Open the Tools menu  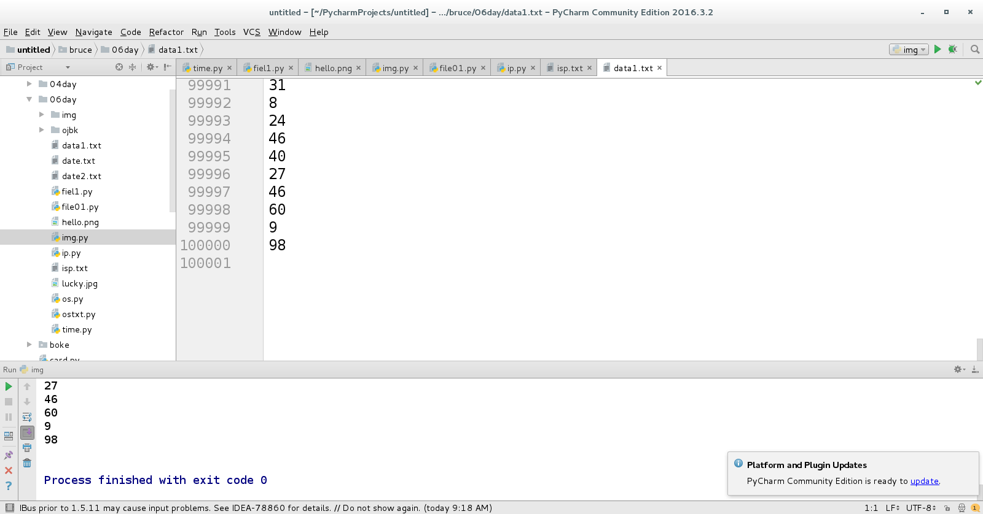225,32
